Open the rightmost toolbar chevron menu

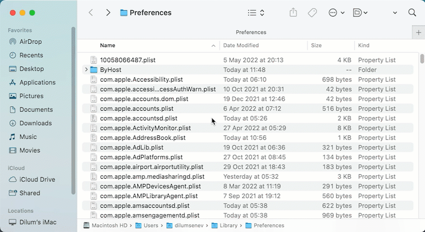[x=395, y=13]
